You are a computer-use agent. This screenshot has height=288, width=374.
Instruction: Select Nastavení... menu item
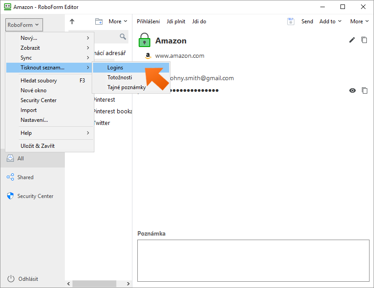50,120
